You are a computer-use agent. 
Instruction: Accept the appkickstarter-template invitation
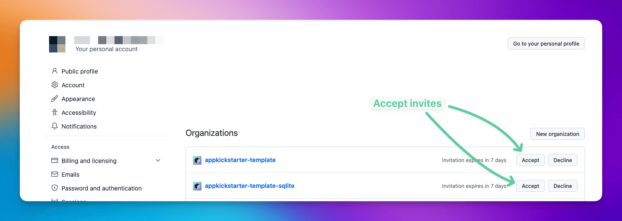click(x=530, y=160)
